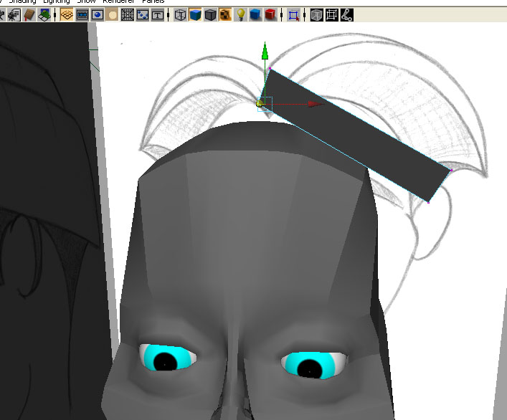
Task: Toggle the gate mask icon
Action: (x=112, y=15)
